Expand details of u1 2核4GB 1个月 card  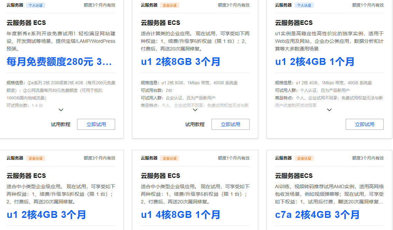pos(329,110)
